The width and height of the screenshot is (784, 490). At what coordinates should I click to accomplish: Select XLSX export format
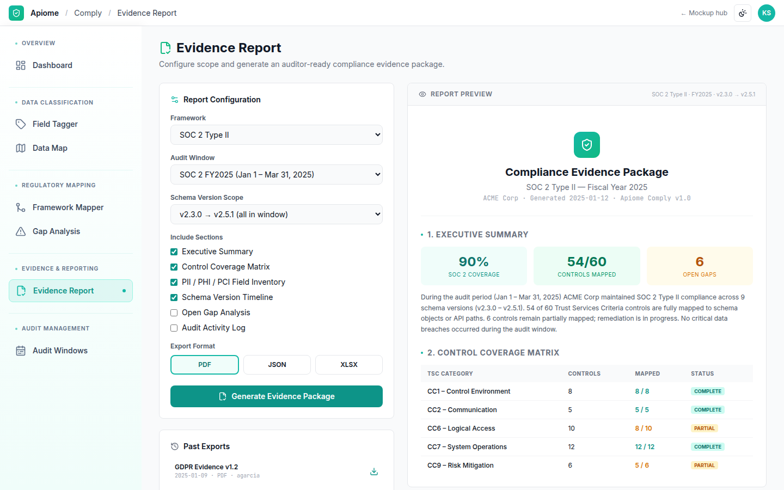pos(349,365)
